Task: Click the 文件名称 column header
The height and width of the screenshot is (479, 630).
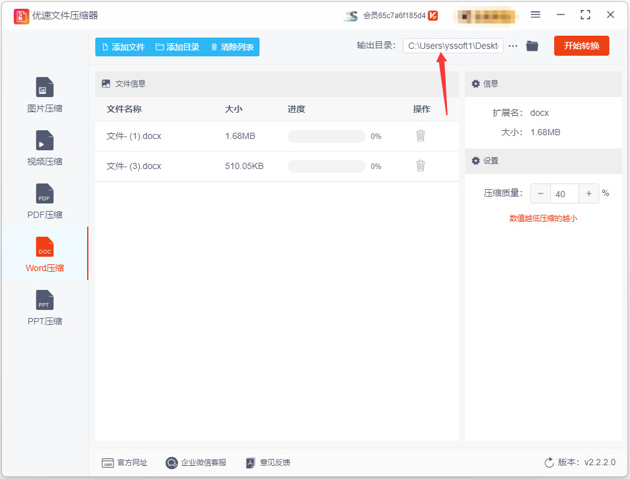Action: [x=123, y=109]
